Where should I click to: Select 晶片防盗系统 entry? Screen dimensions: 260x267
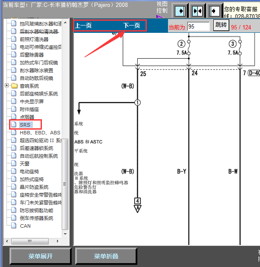(34, 187)
